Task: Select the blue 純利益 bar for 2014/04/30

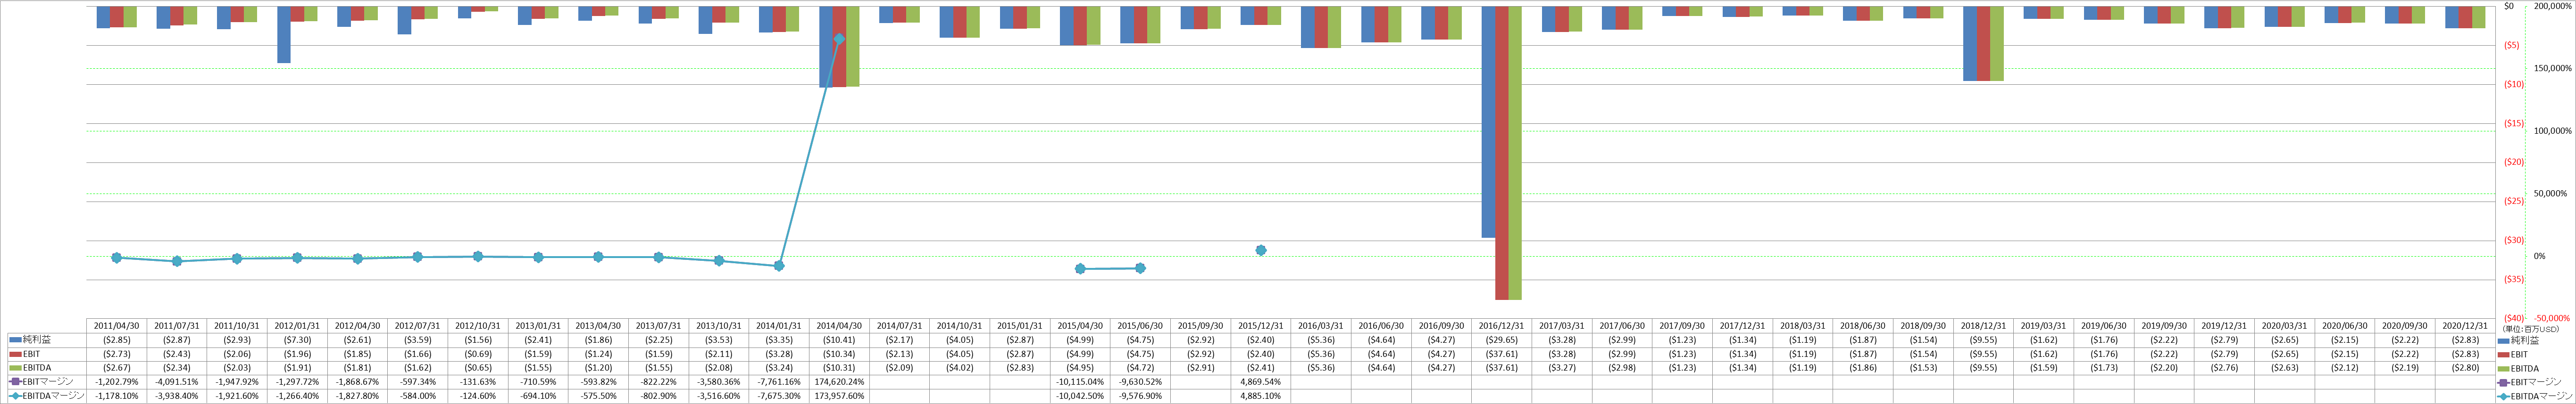Action: [x=826, y=47]
